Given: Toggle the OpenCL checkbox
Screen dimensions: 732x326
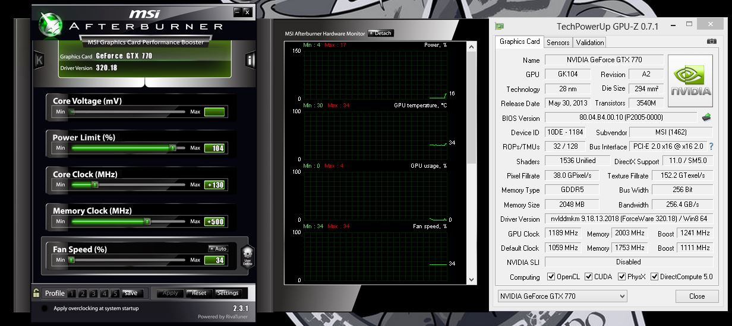Looking at the screenshot, I should coord(551,277).
